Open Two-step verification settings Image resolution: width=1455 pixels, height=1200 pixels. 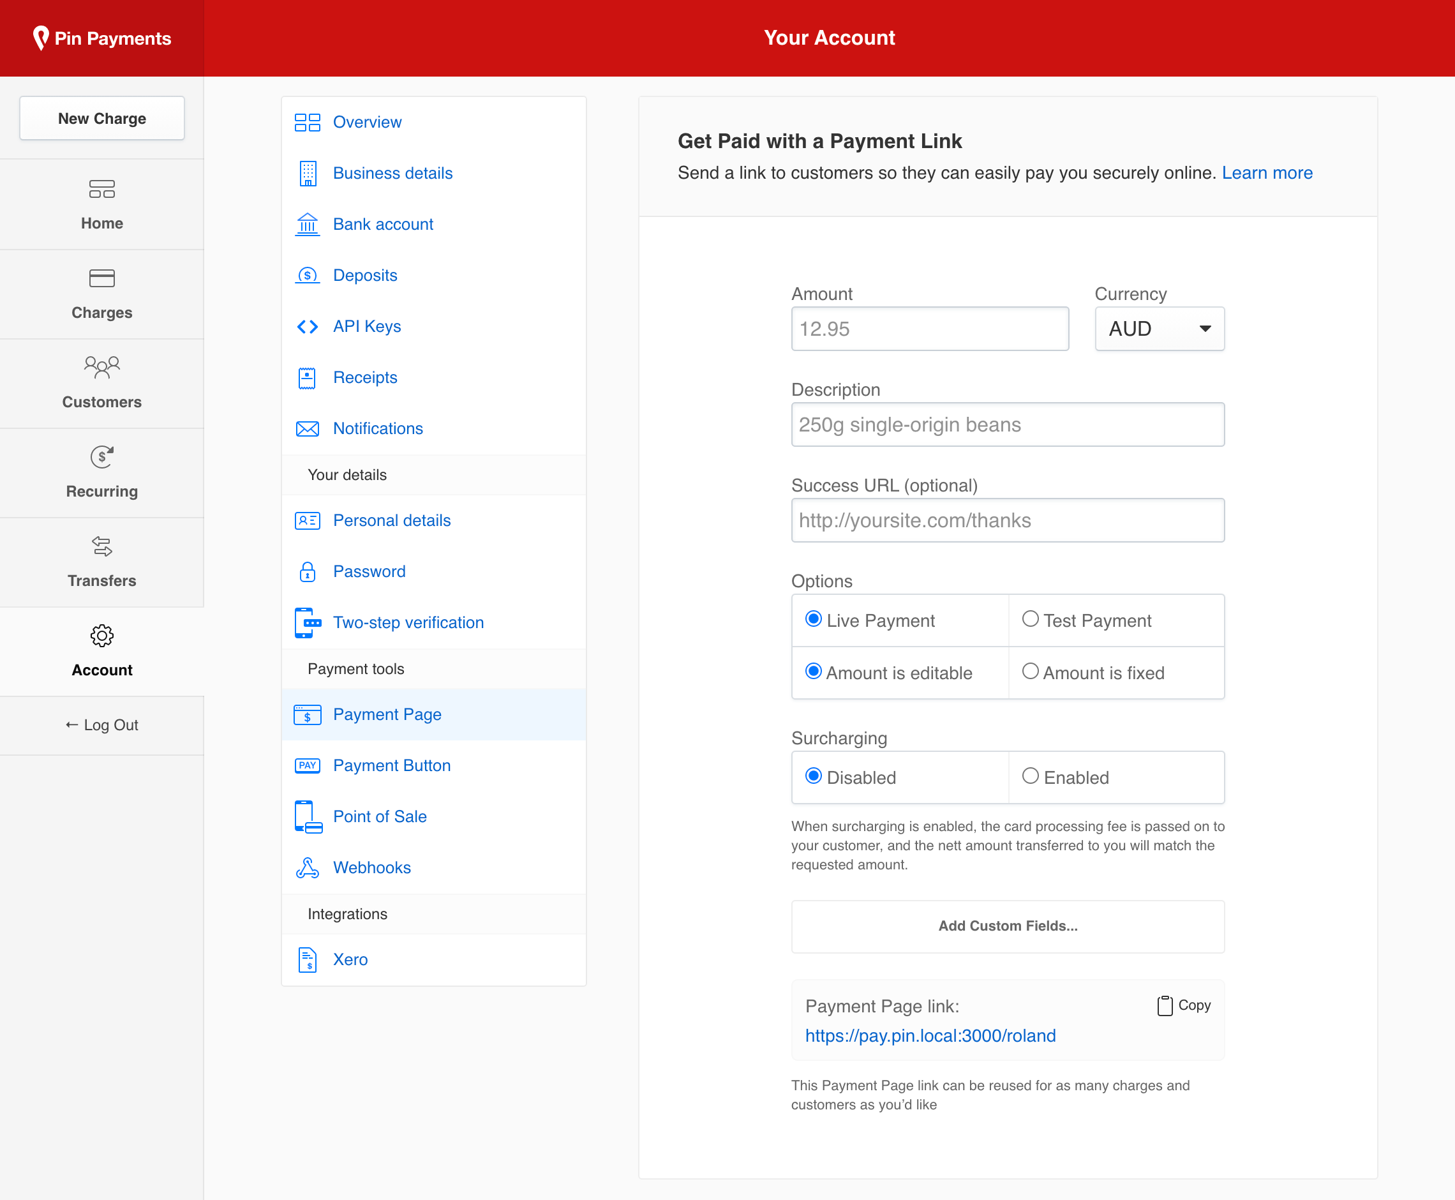(x=433, y=622)
